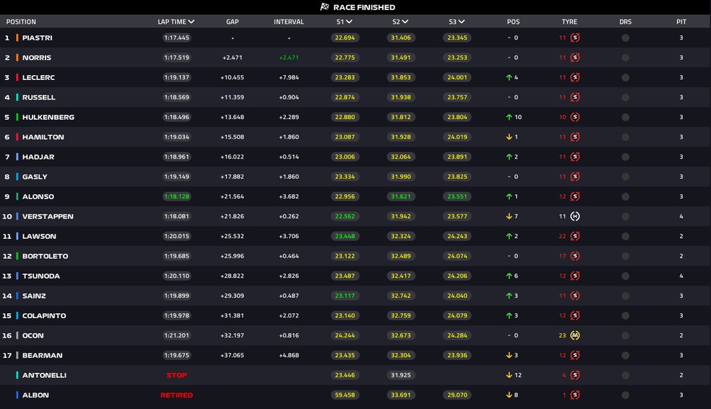Image resolution: width=711 pixels, height=409 pixels.
Task: Click the POSITION column header
Action: 21,22
